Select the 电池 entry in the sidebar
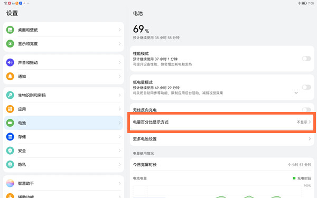This screenshot has height=198, width=317. coord(63,123)
